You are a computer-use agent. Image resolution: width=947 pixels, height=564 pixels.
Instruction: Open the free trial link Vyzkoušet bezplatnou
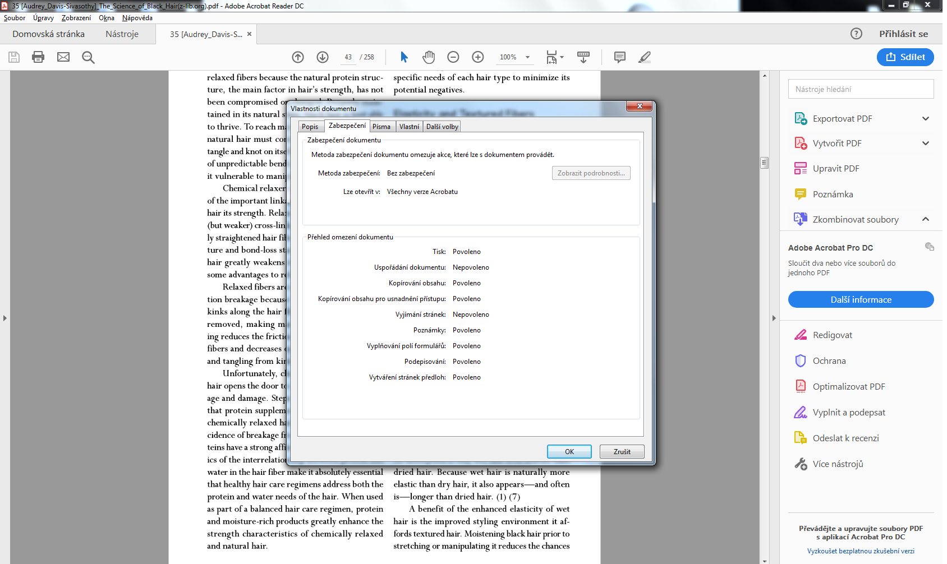861,551
